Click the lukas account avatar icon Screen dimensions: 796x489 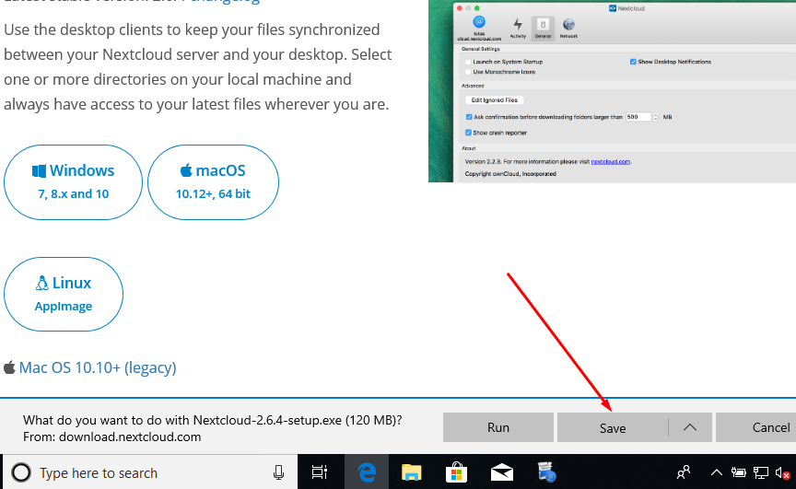click(478, 24)
